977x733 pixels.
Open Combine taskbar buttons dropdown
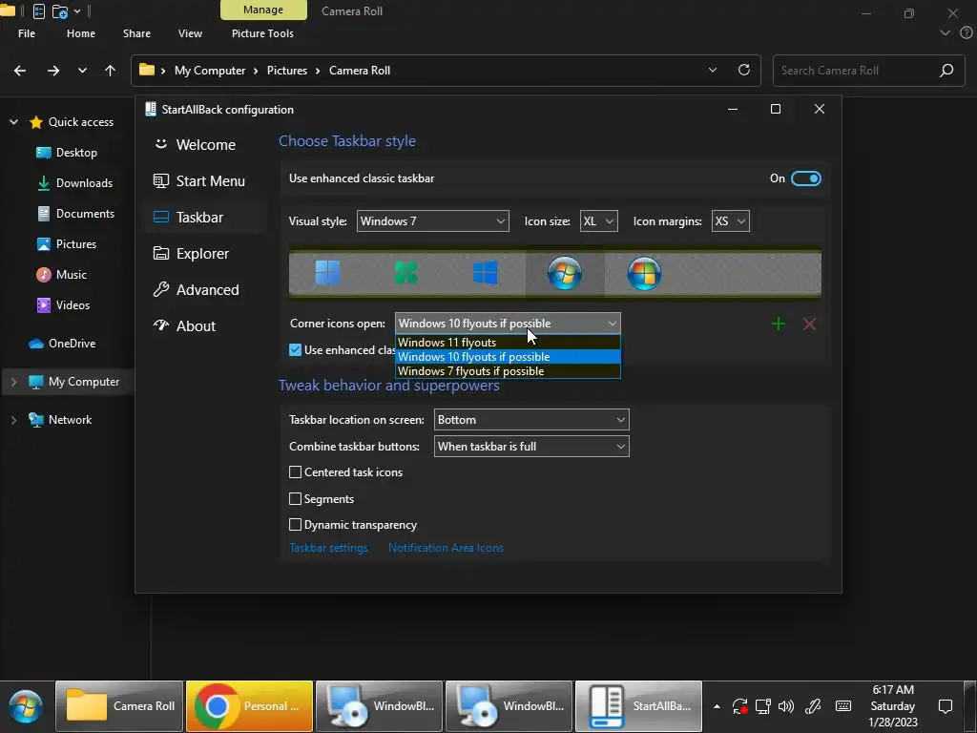pos(531,447)
